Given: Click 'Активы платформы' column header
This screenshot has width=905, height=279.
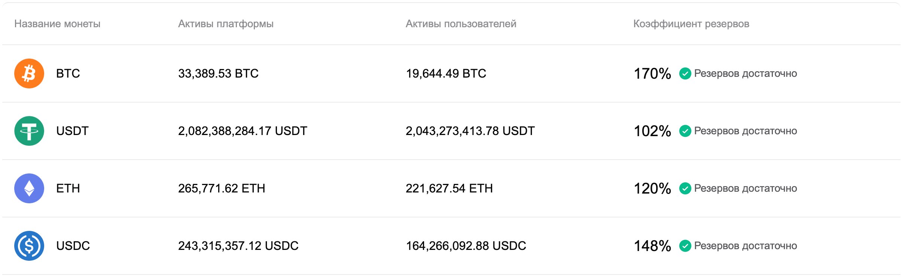Looking at the screenshot, I should [226, 24].
